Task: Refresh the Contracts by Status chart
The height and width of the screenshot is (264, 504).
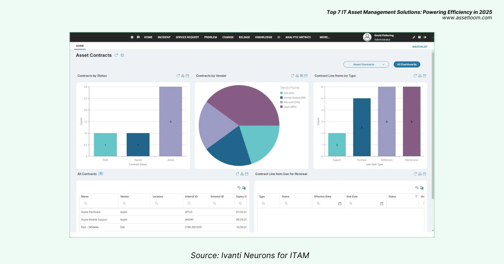Action: tap(178, 76)
